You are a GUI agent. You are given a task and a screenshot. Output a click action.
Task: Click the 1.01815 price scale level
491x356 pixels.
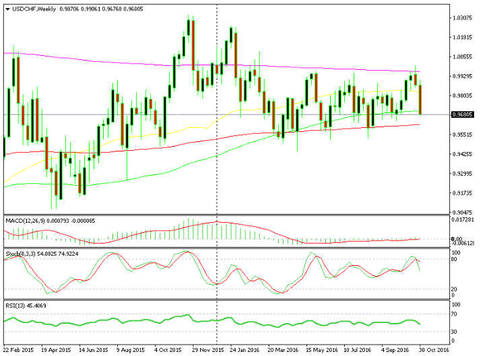coord(463,37)
